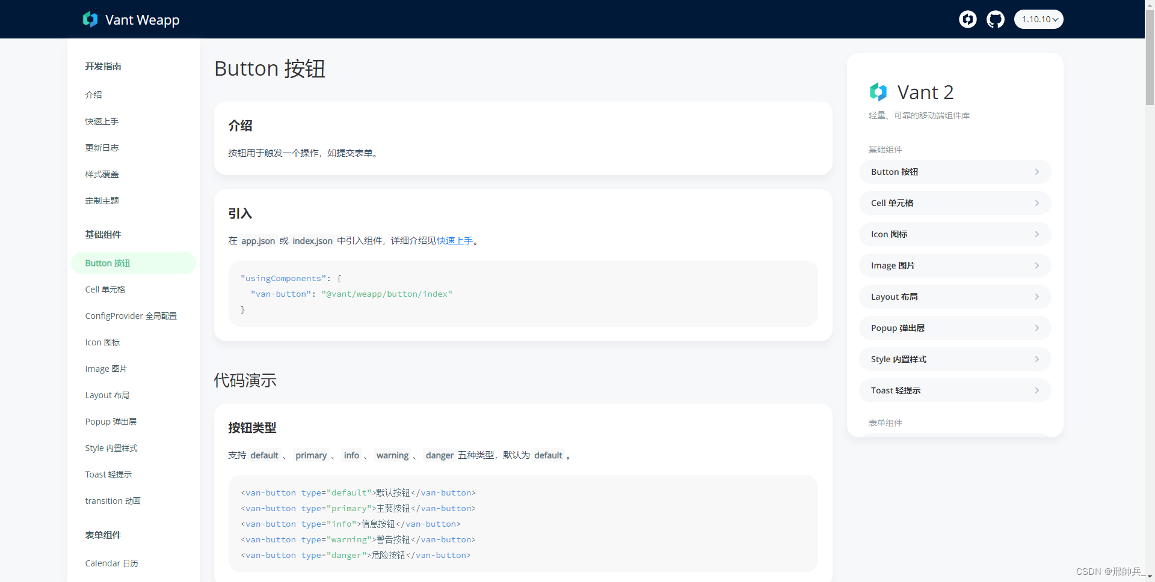The width and height of the screenshot is (1155, 582).
Task: Select Button 按钮 in the sidebar
Action: (134, 263)
